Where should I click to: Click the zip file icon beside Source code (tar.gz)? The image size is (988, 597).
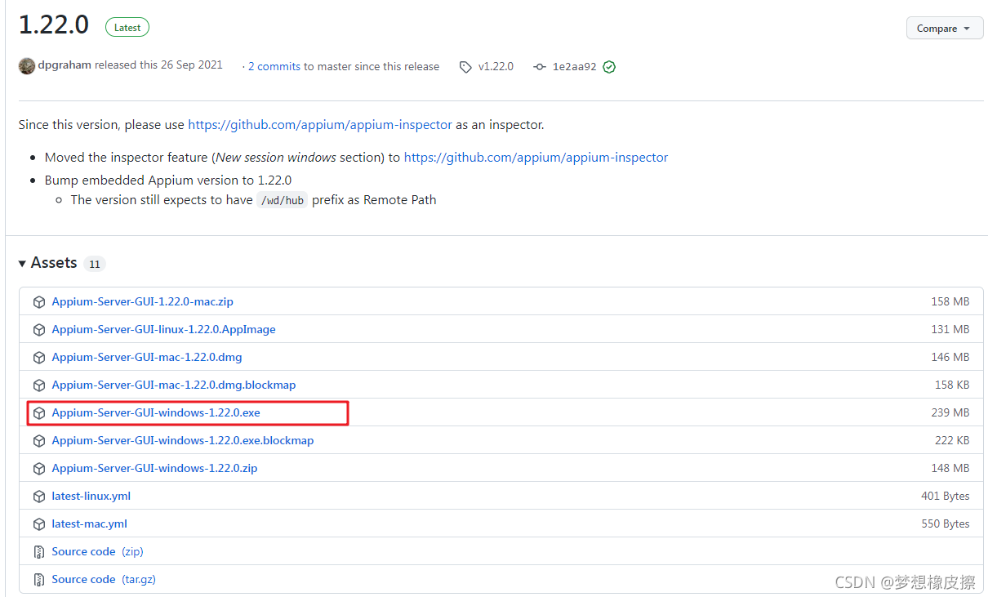pos(38,580)
